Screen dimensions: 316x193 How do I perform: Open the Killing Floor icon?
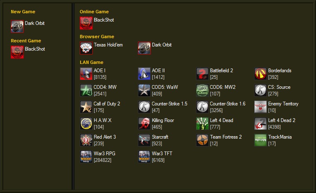(x=144, y=124)
